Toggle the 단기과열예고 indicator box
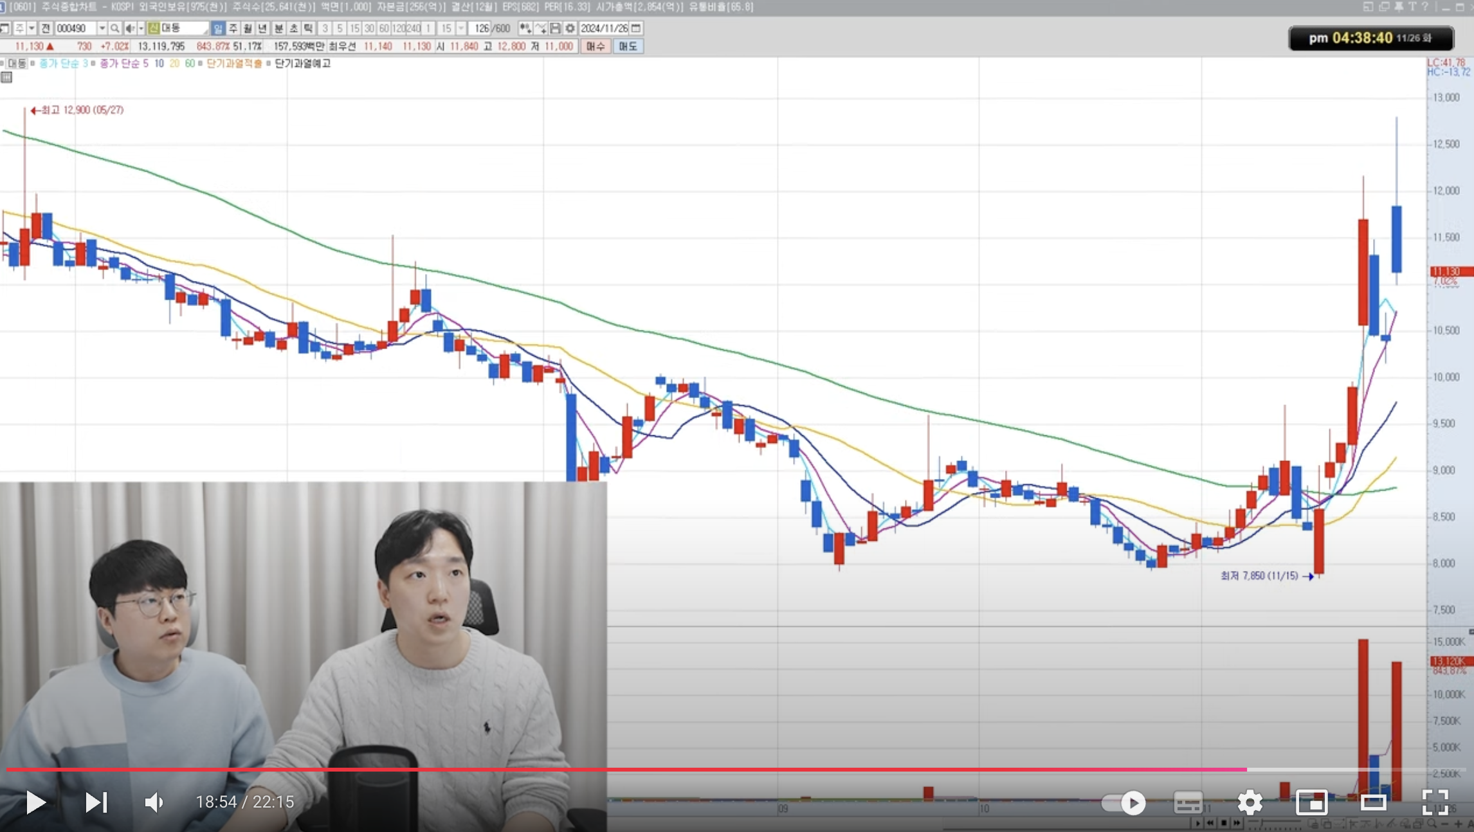 (269, 63)
